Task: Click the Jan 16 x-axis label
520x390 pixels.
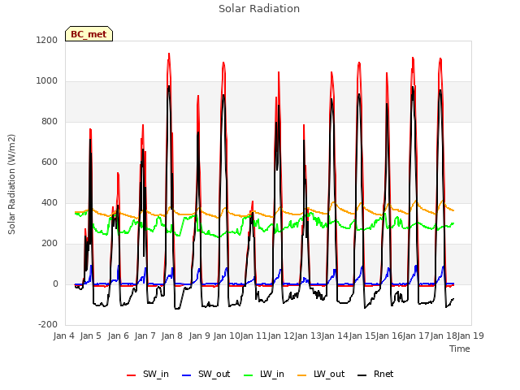Action: tap(389, 336)
